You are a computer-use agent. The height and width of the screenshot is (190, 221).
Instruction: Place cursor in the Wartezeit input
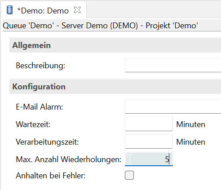point(149,124)
